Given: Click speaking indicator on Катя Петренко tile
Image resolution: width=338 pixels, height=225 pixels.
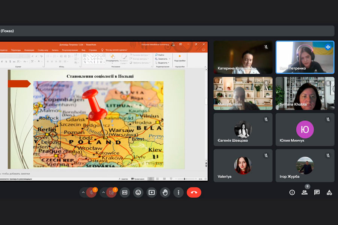Looking at the screenshot, I should (328, 47).
